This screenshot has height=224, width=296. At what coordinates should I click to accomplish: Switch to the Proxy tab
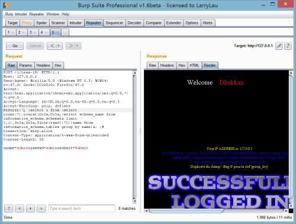(27, 23)
